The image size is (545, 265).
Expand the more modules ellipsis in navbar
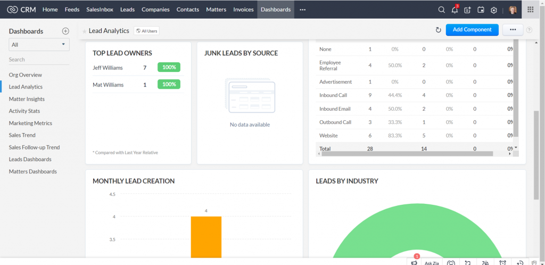pos(303,10)
